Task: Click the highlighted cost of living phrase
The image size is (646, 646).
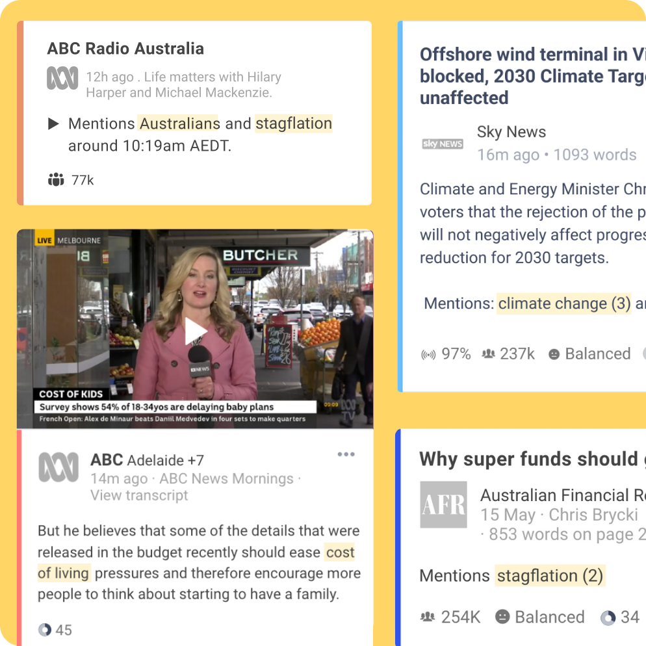Action: (196, 563)
